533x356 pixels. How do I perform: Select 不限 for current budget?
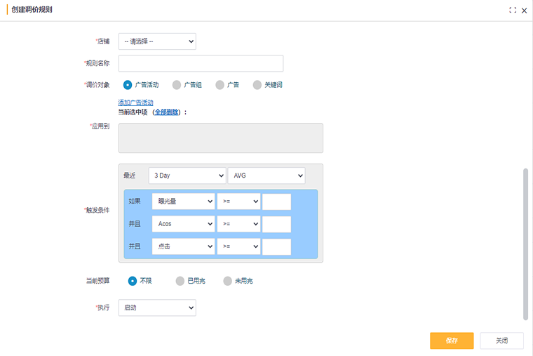133,281
